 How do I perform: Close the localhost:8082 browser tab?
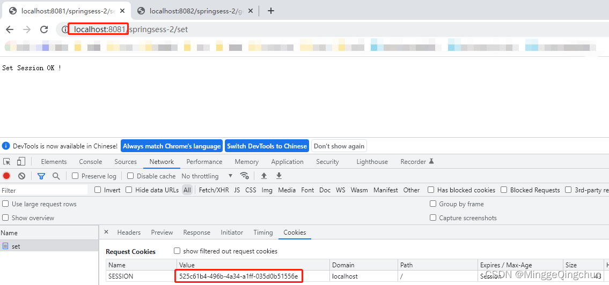tap(250, 11)
